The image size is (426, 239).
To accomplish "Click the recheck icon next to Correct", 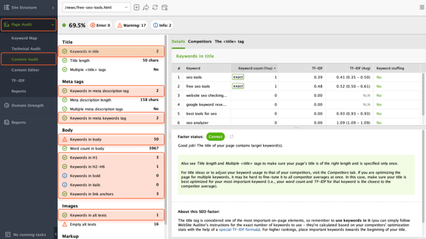I will click(x=231, y=137).
